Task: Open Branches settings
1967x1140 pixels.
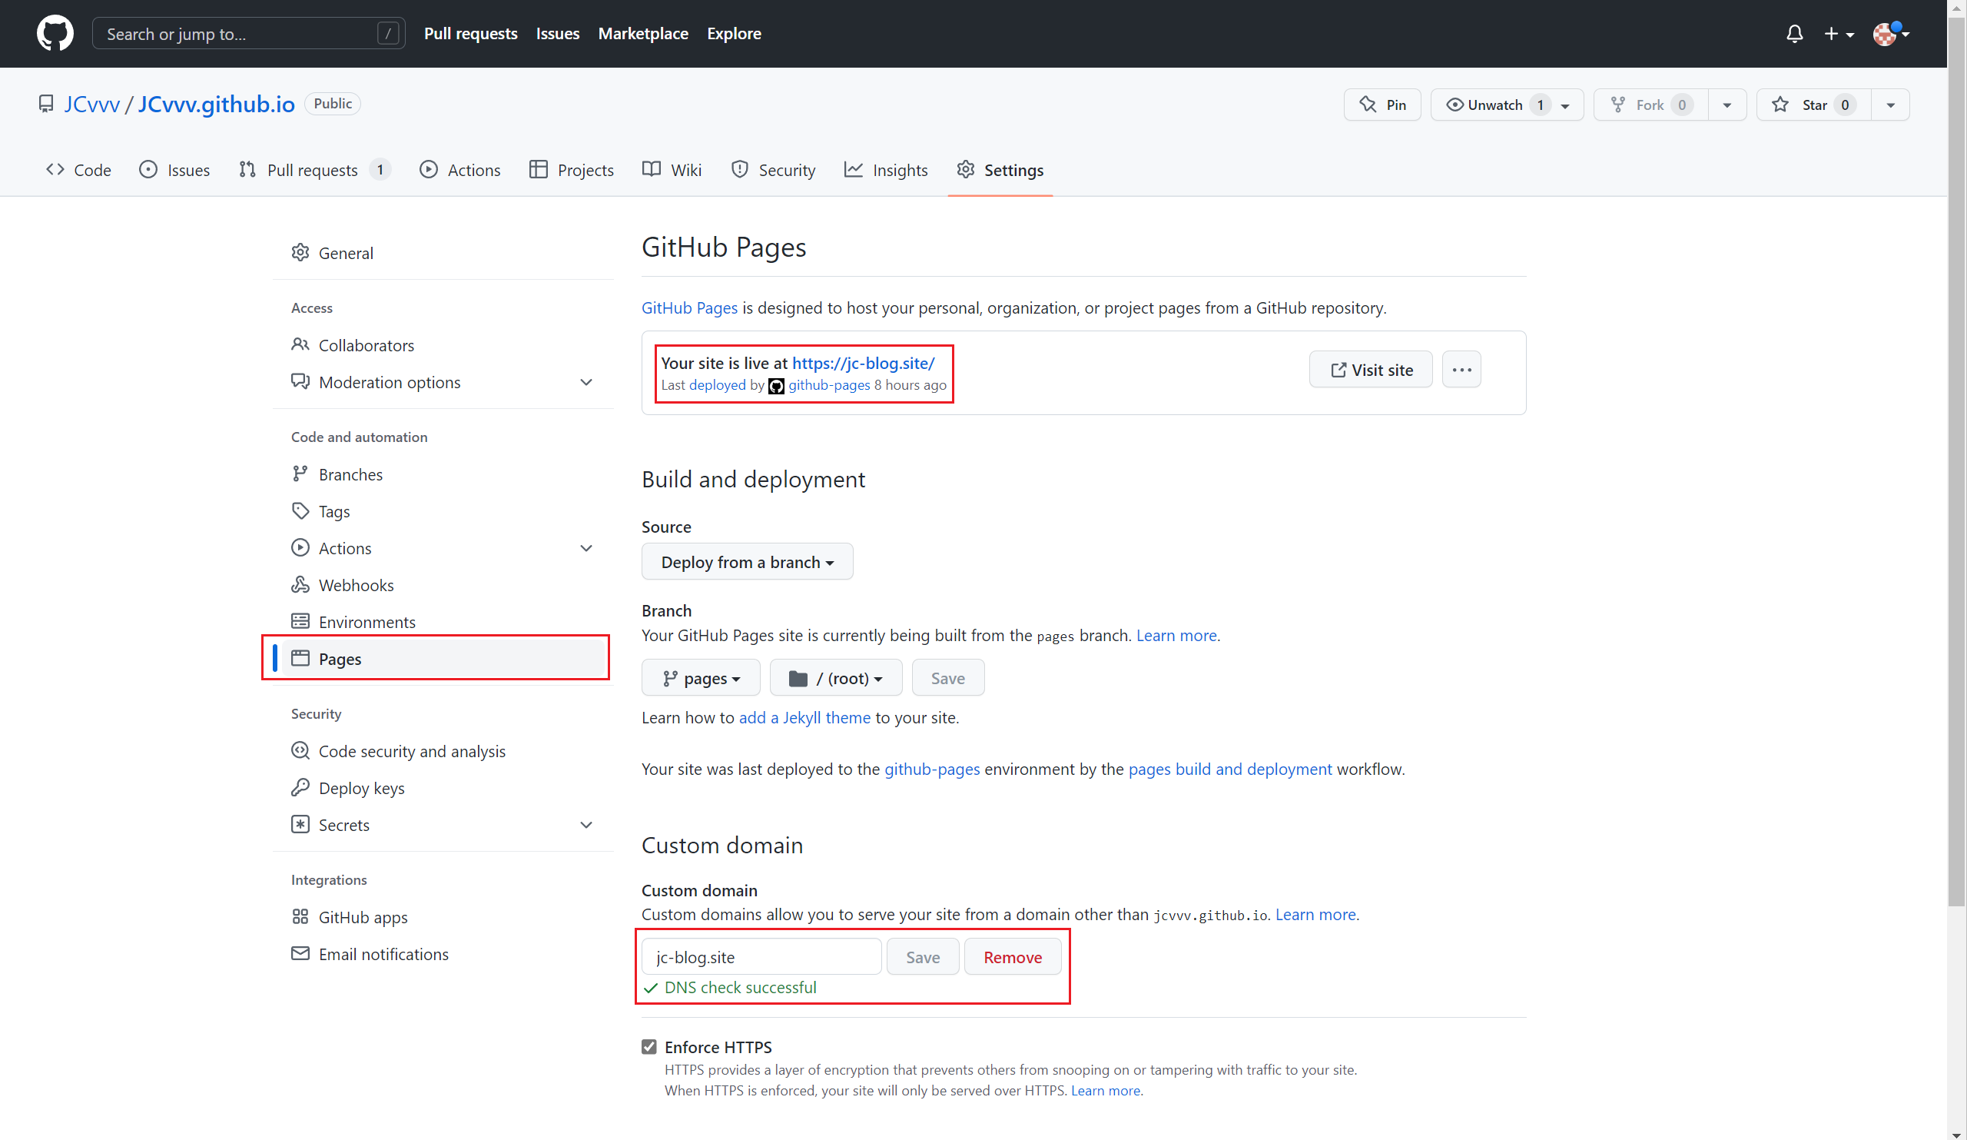Action: click(x=443, y=474)
